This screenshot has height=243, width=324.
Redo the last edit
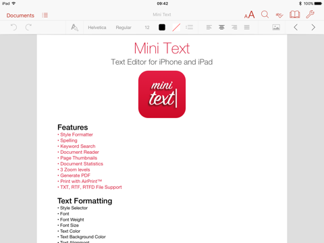pos(28,27)
